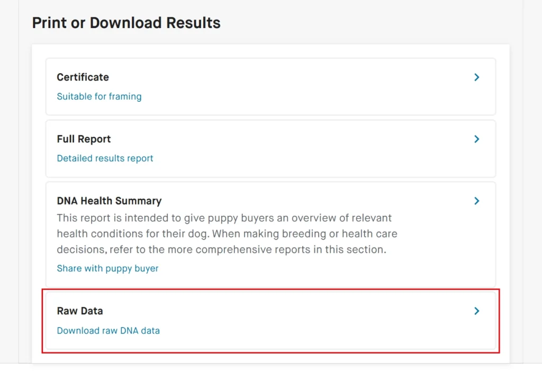Click the chevron on the DNA Health Summary card

[x=477, y=201]
